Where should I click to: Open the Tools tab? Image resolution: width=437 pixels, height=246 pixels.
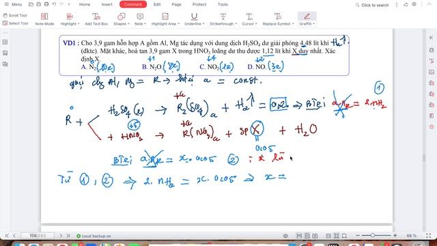click(223, 5)
